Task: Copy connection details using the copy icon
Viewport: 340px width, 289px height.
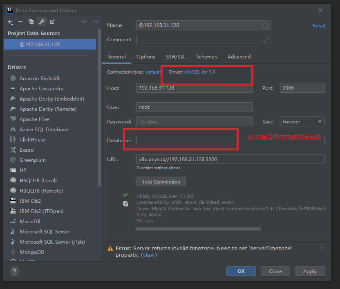Action: [x=125, y=203]
